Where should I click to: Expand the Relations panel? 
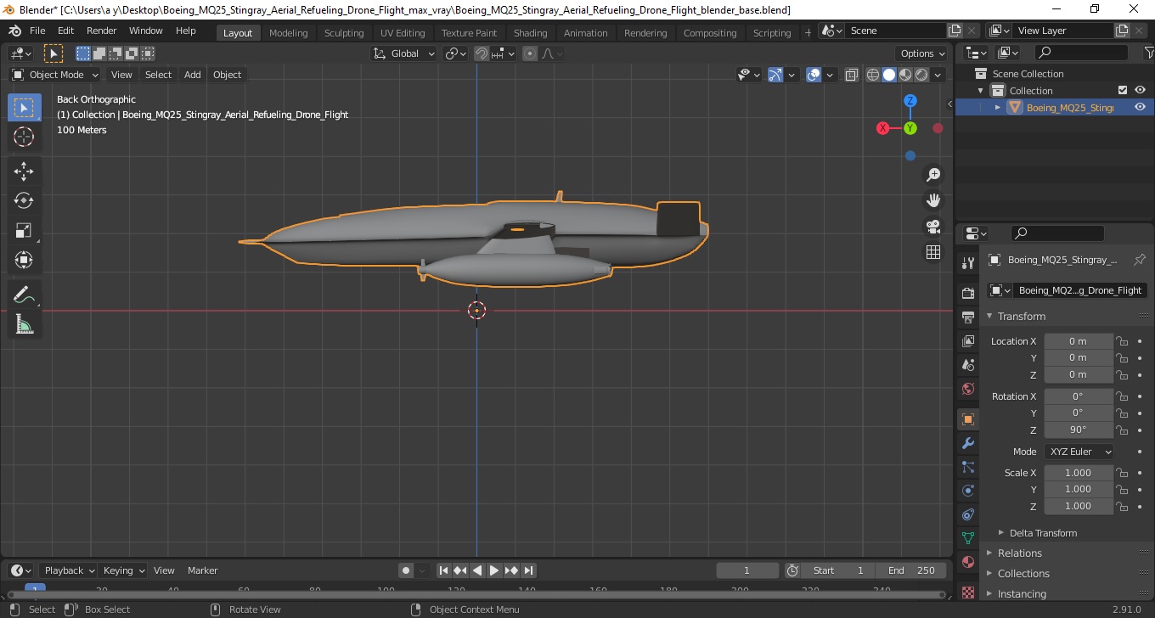click(1020, 553)
